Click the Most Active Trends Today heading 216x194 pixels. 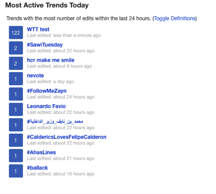click(x=47, y=5)
